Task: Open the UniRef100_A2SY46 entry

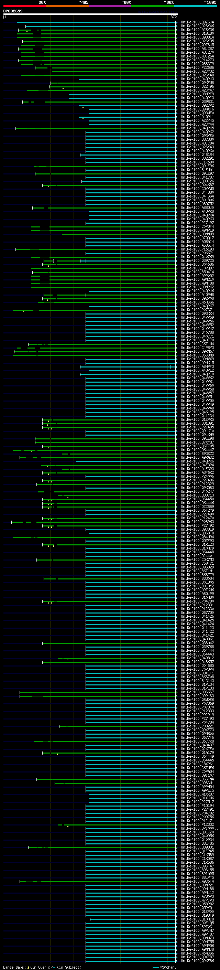Action: click(197, 26)
